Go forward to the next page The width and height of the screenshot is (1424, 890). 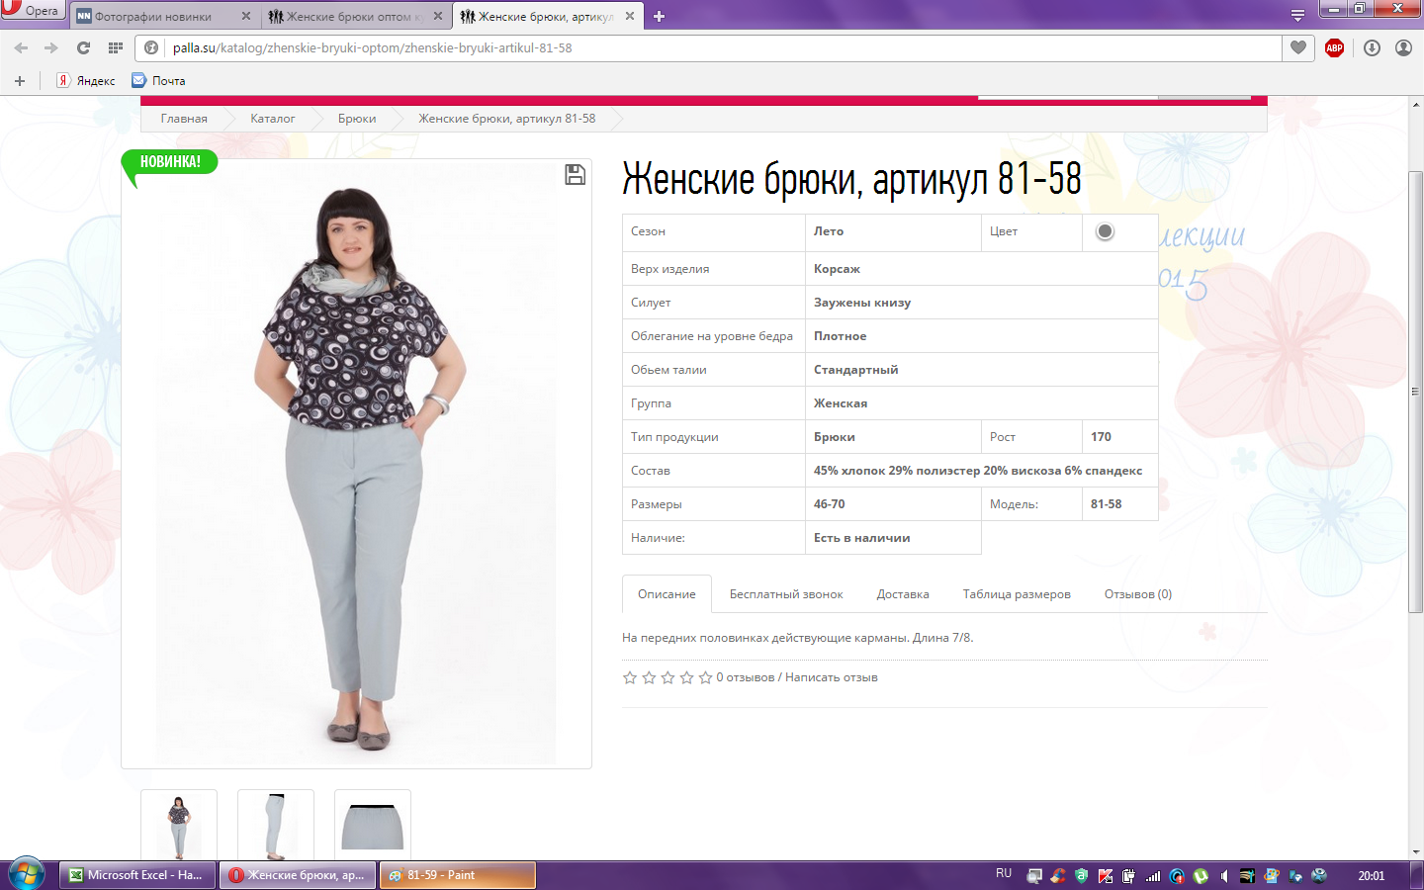pyautogui.click(x=51, y=47)
